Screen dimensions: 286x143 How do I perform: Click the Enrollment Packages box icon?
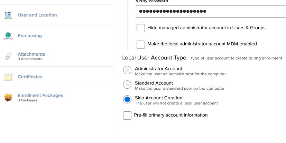point(8,98)
